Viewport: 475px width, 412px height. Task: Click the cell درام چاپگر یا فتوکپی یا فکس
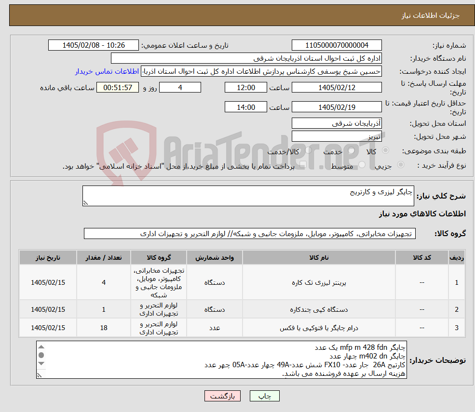319,328
